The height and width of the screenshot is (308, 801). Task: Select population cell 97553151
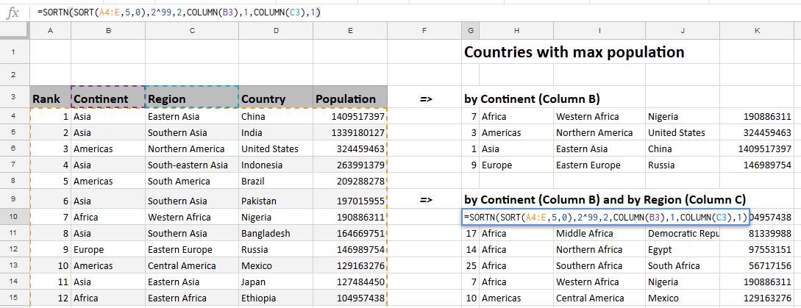(757, 250)
